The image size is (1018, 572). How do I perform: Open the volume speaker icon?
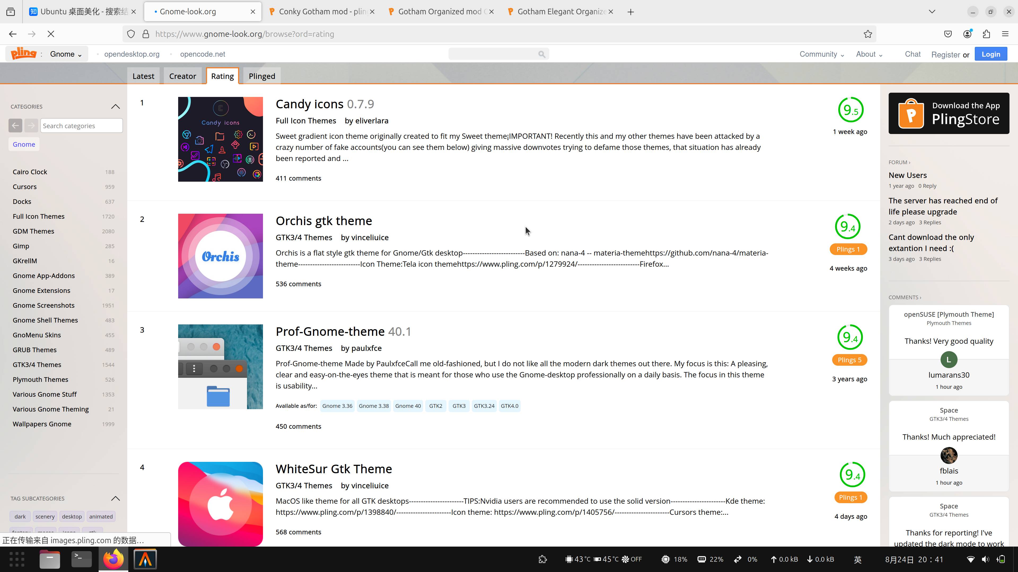coord(986,559)
